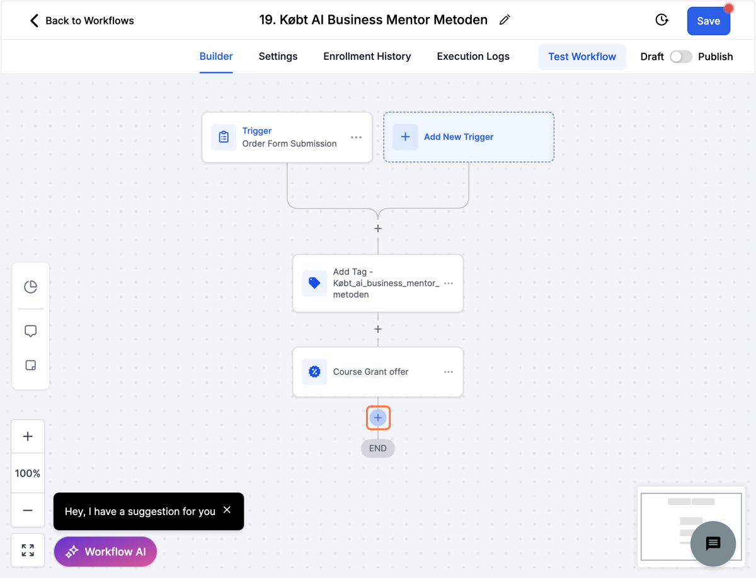The image size is (756, 578).
Task: Click the Publish label
Action: click(x=716, y=57)
